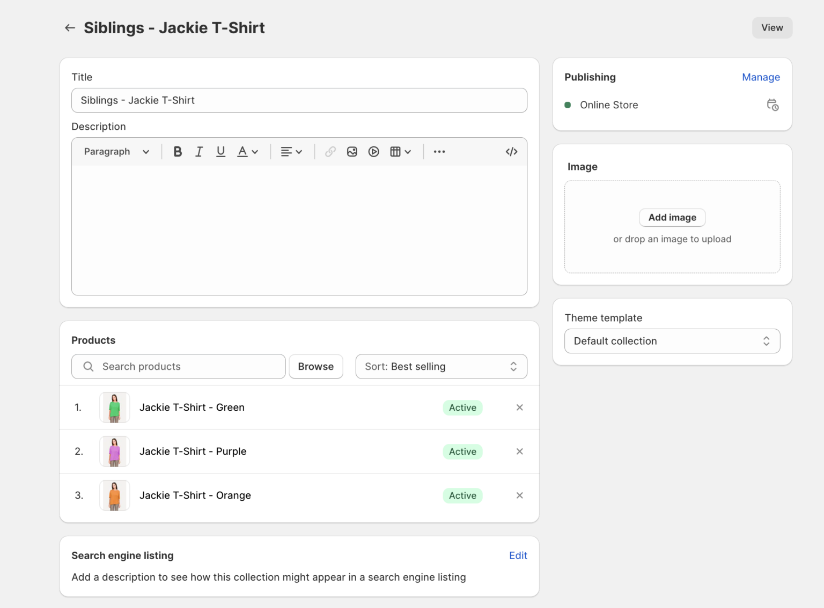Embed a video in the description
The height and width of the screenshot is (608, 824).
coord(373,151)
